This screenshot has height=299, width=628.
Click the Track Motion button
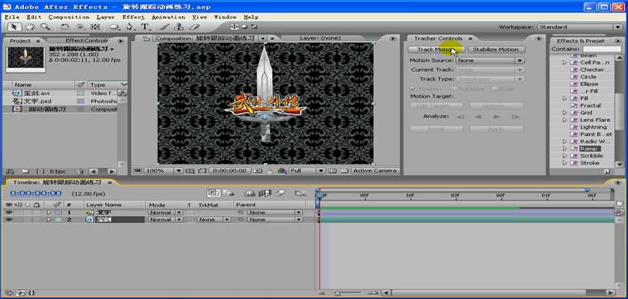(436, 49)
